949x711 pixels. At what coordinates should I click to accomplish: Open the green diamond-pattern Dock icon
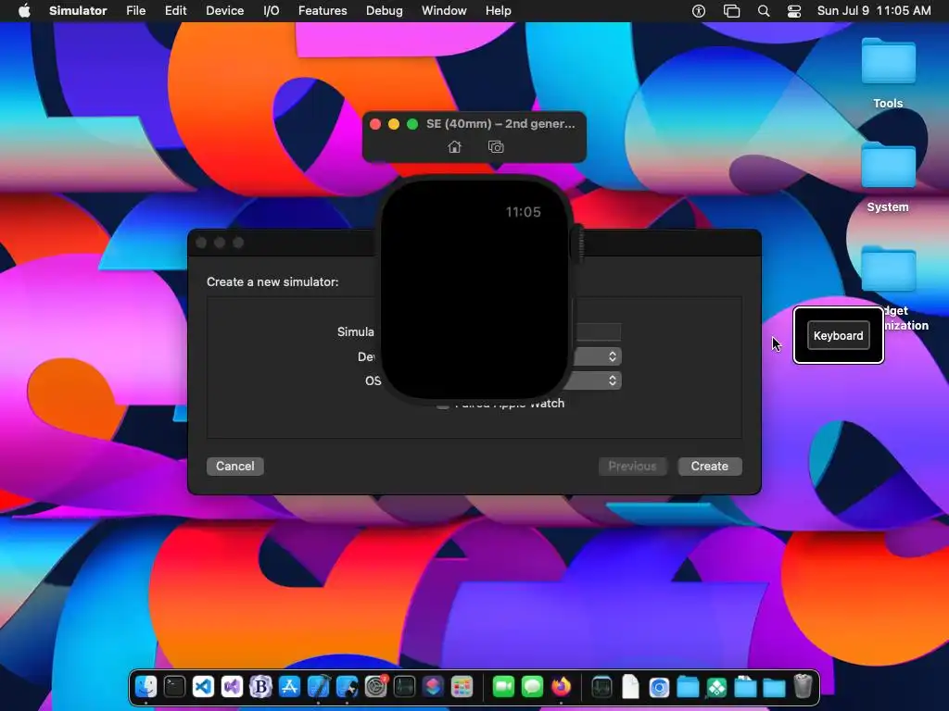[716, 687]
